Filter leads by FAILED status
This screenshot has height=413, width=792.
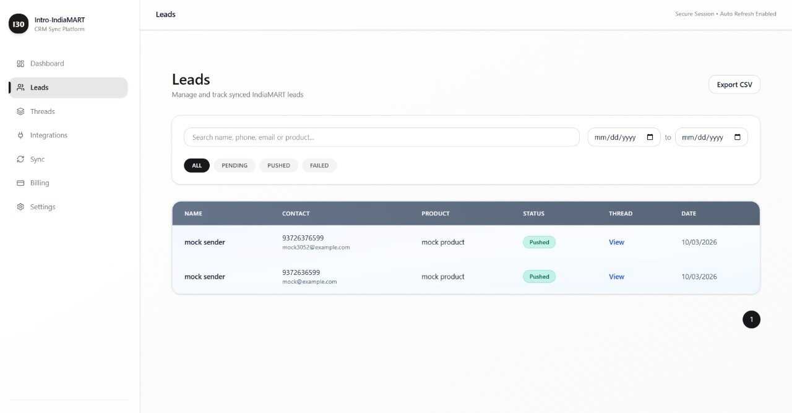pyautogui.click(x=319, y=165)
